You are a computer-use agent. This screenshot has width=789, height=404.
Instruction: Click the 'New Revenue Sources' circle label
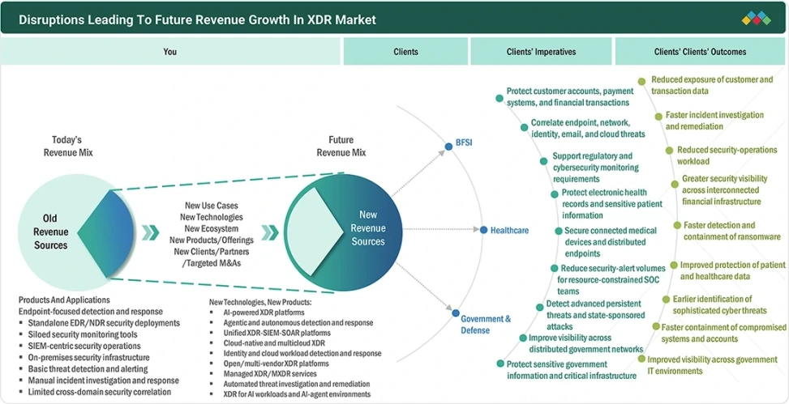point(368,228)
